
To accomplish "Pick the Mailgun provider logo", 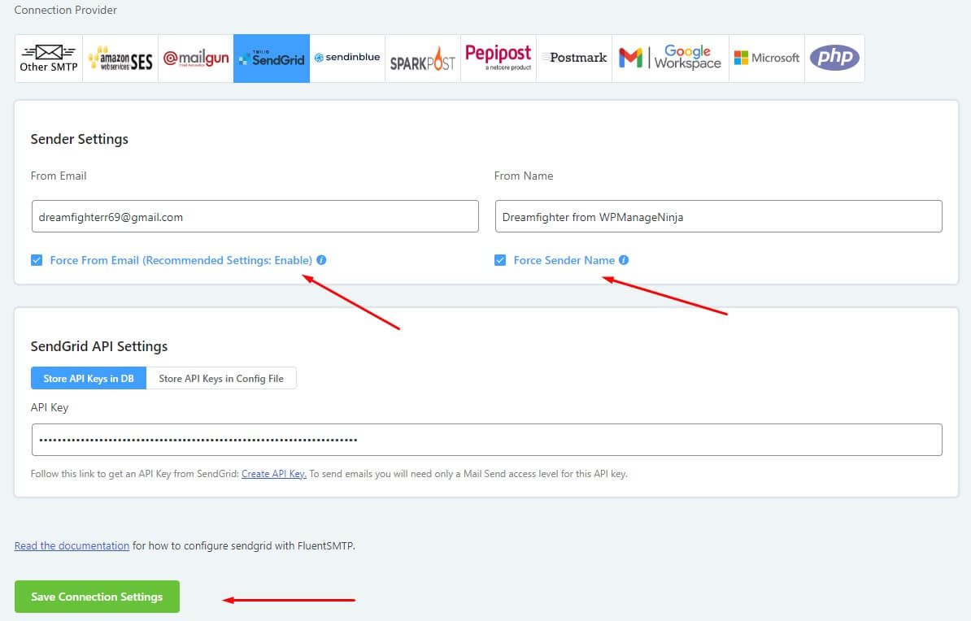I will pos(196,59).
